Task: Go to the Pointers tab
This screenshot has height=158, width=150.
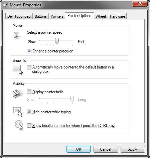Action: [x=57, y=16]
